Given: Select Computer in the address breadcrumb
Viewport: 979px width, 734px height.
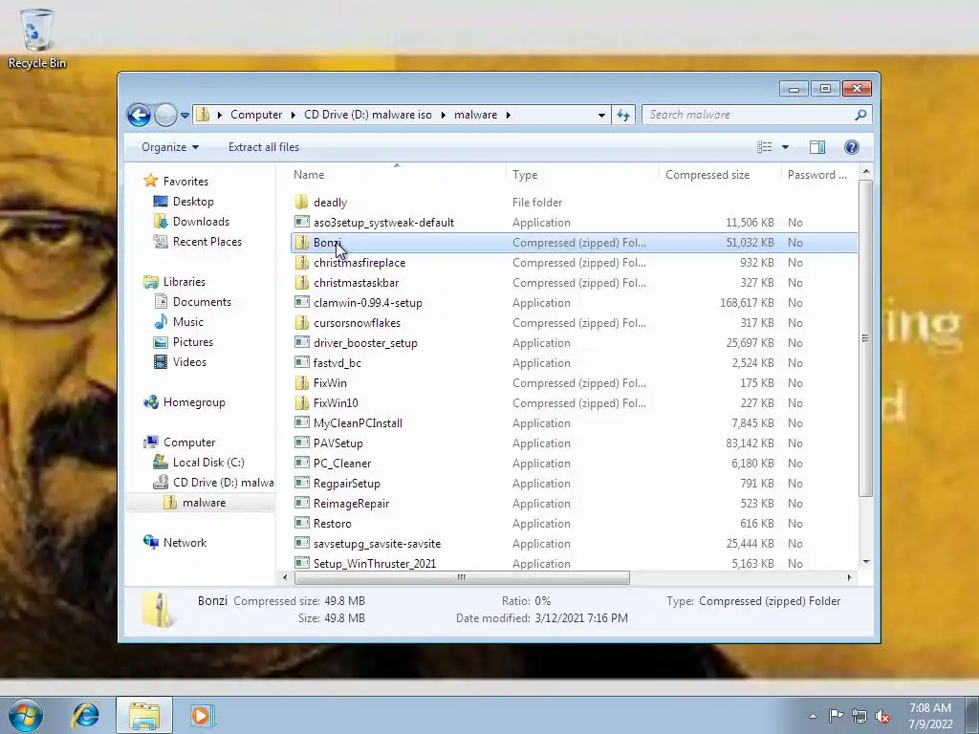Looking at the screenshot, I should [256, 115].
